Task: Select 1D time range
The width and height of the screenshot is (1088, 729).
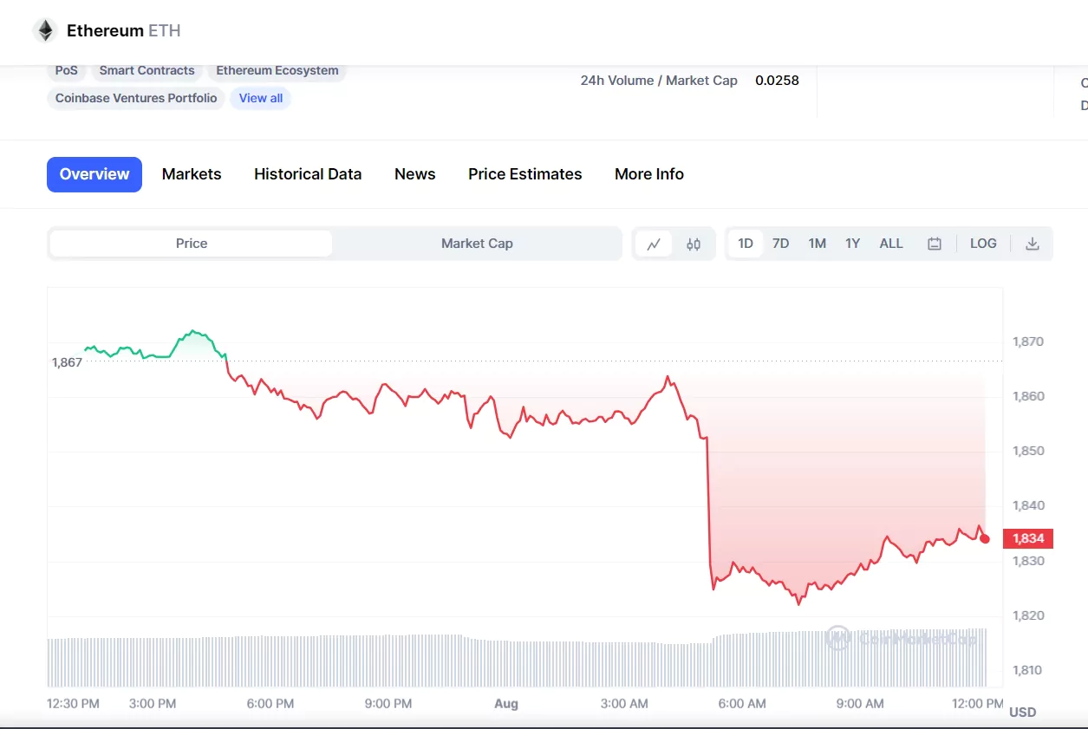Action: point(746,244)
